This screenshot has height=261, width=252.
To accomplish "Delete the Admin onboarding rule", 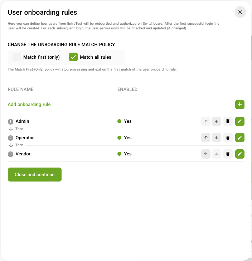I will [227, 121].
